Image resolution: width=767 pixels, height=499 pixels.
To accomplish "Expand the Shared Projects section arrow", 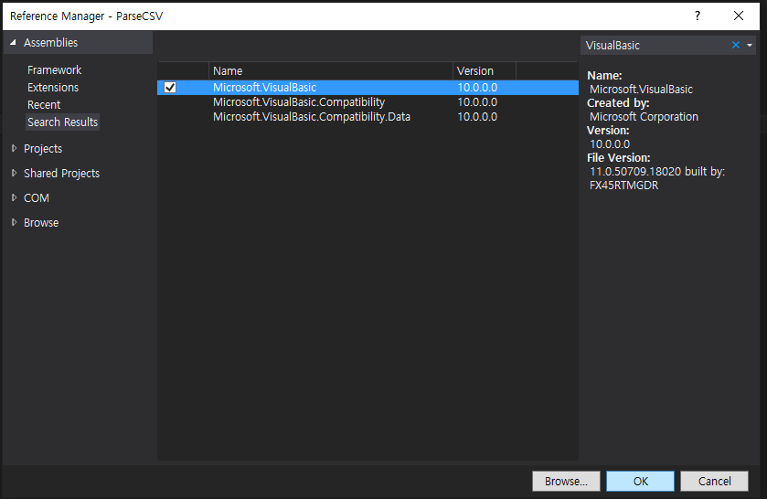I will click(15, 173).
